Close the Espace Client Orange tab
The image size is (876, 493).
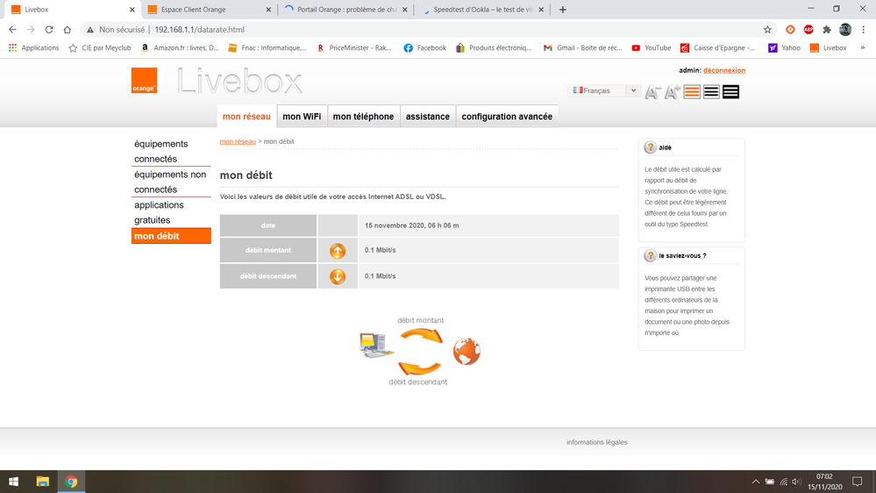[268, 10]
